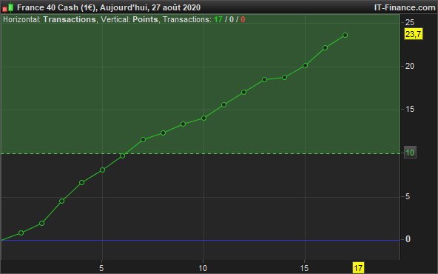Screen dimensions: 438x274
Task: Click the Points vertical axis setting
Action: pyautogui.click(x=145, y=19)
